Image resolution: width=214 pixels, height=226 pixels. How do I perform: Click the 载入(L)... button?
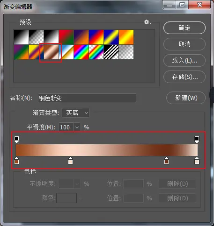pyautogui.click(x=184, y=60)
